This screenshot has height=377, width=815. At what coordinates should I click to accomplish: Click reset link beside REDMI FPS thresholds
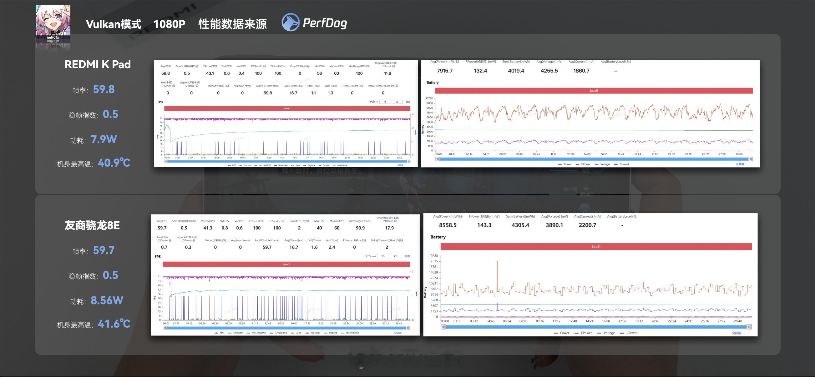408,102
